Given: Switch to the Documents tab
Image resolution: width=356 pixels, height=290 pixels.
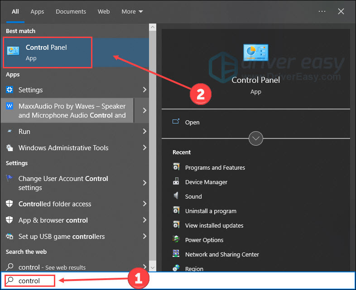Looking at the screenshot, I should click(x=71, y=11).
